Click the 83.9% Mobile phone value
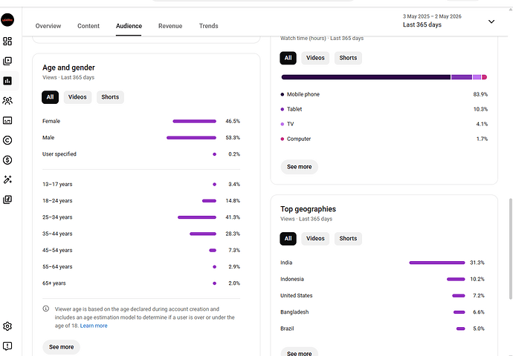This screenshot has width=513, height=356. click(x=480, y=94)
